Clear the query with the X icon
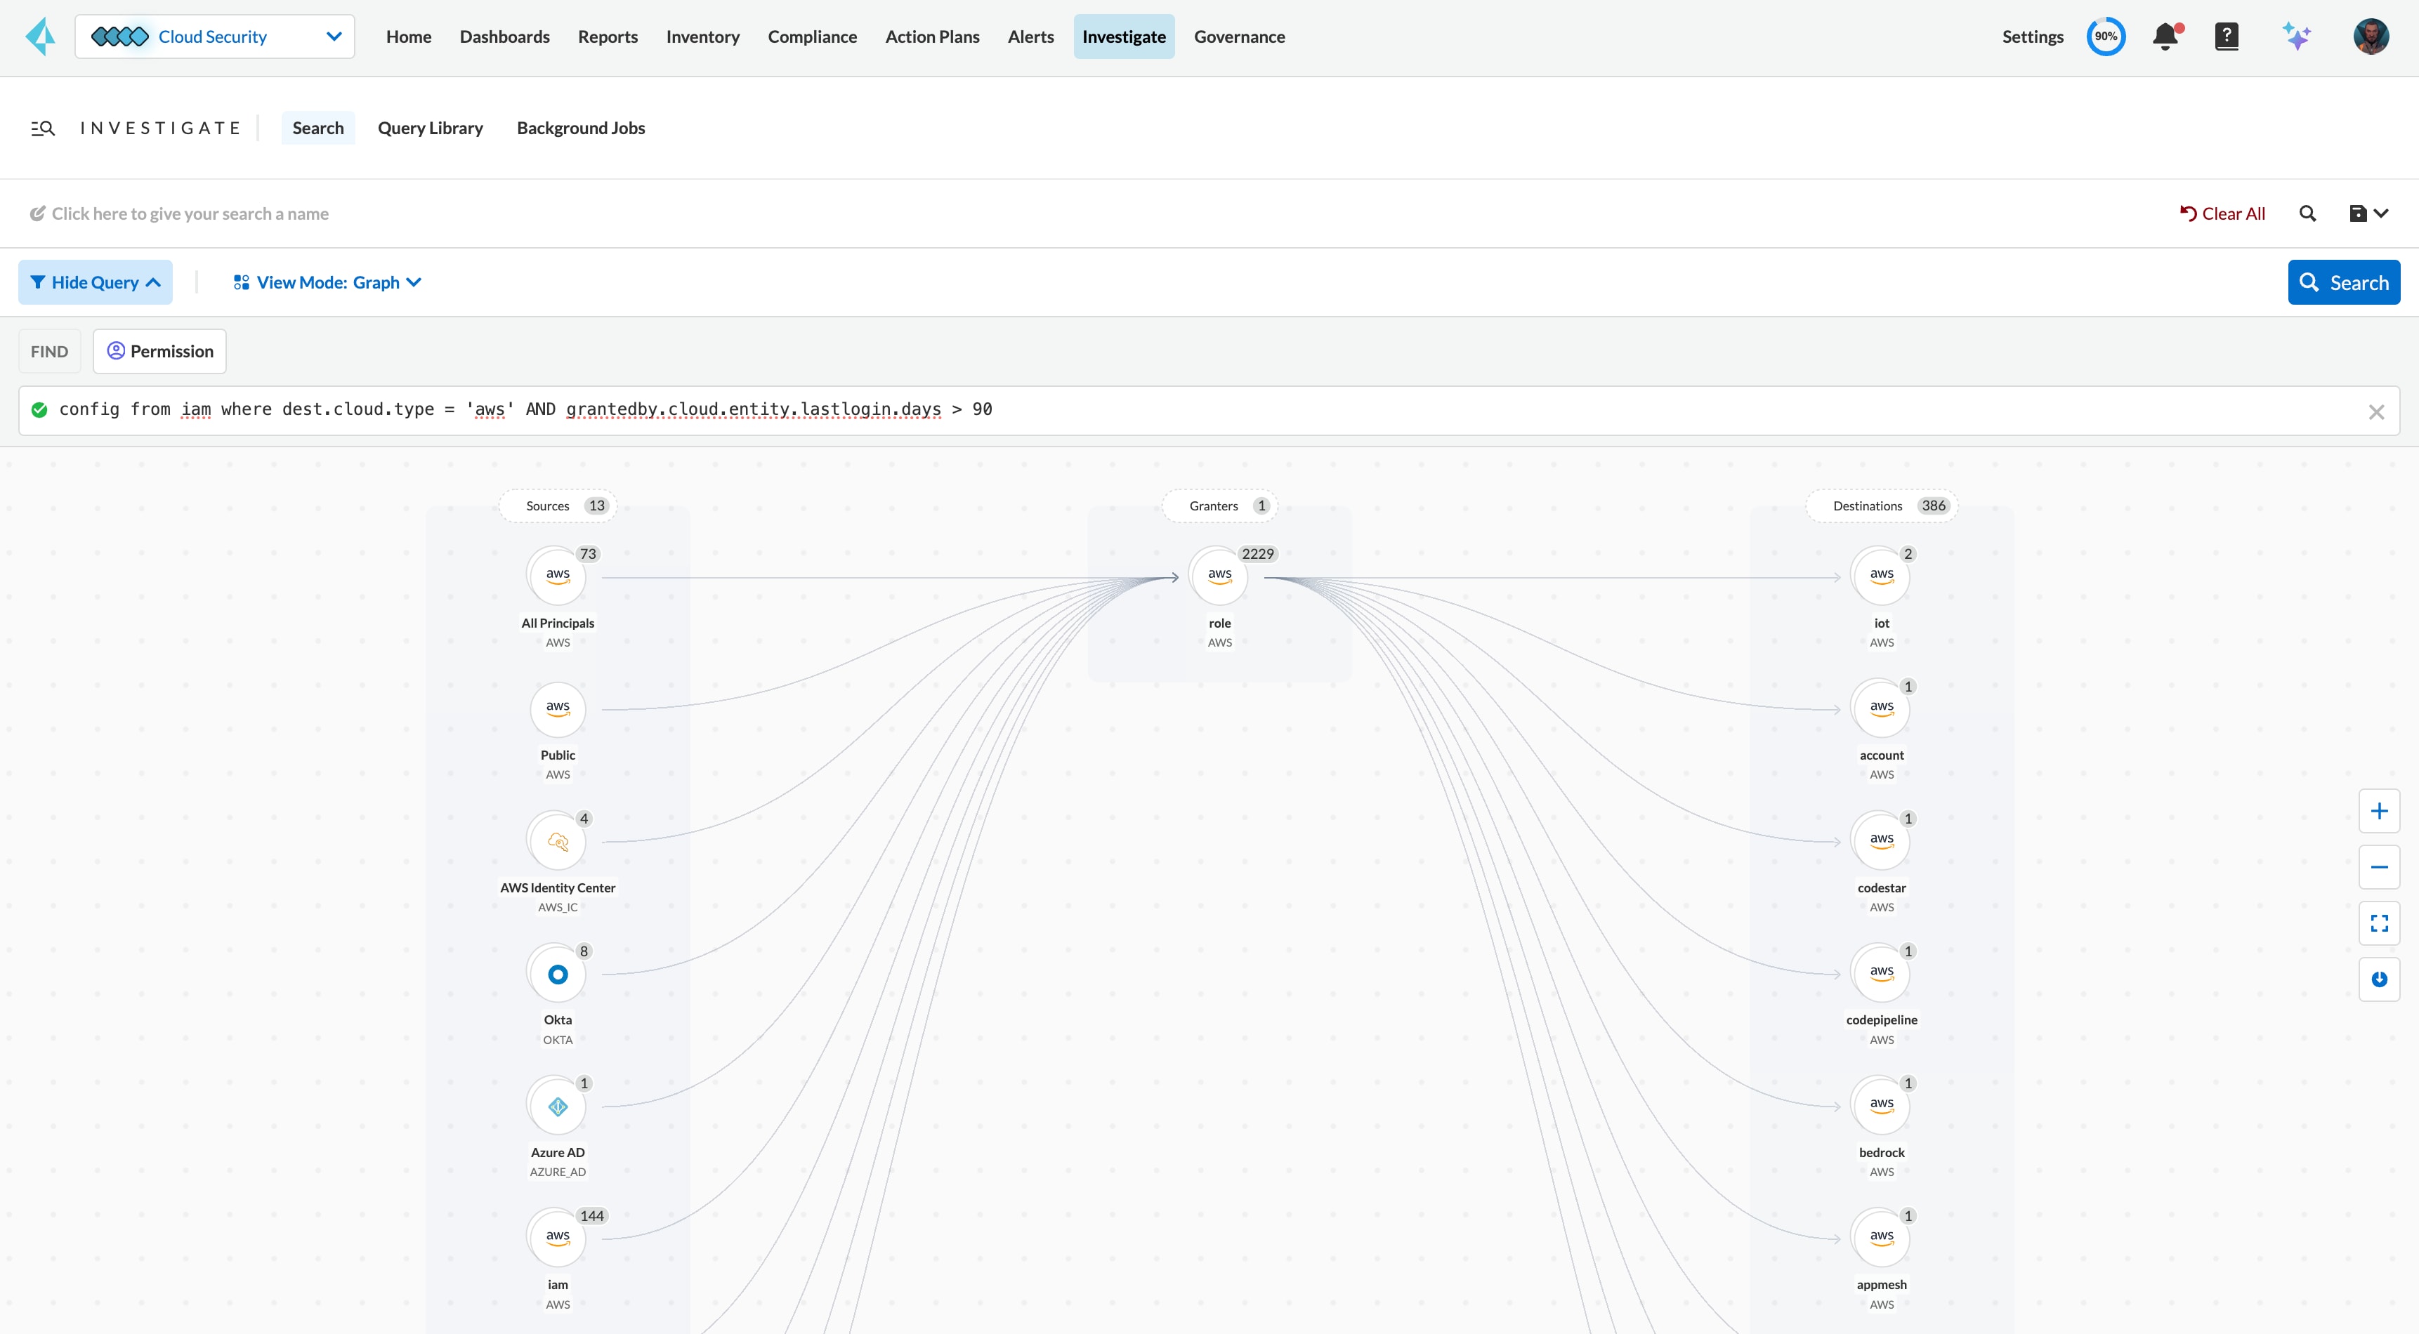 pyautogui.click(x=2375, y=412)
